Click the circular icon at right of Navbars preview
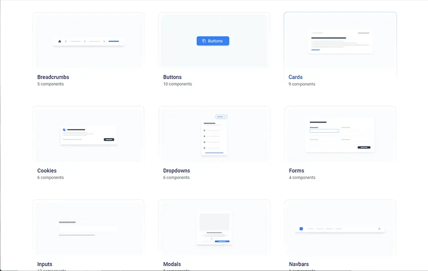Image resolution: width=428 pixels, height=271 pixels. pyautogui.click(x=379, y=229)
